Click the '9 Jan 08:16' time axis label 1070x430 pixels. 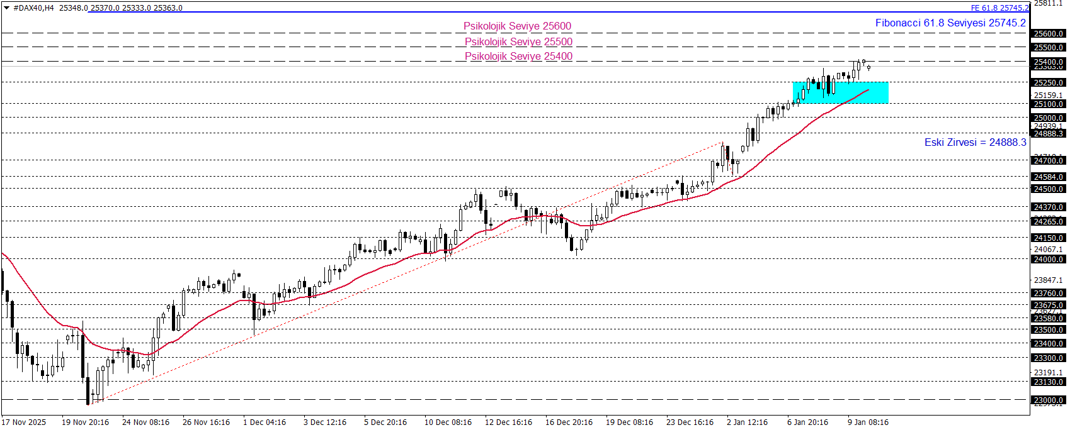tap(868, 422)
